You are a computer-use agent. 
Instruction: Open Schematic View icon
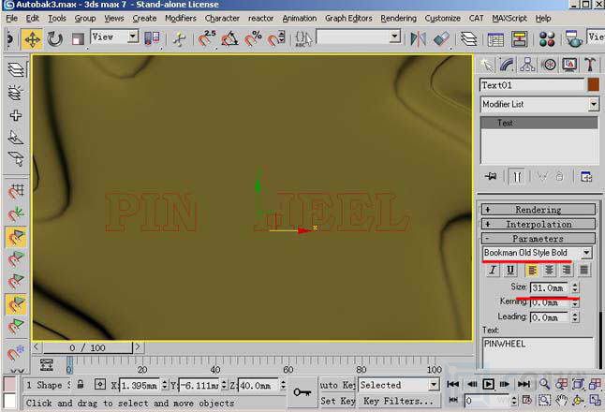pos(519,39)
